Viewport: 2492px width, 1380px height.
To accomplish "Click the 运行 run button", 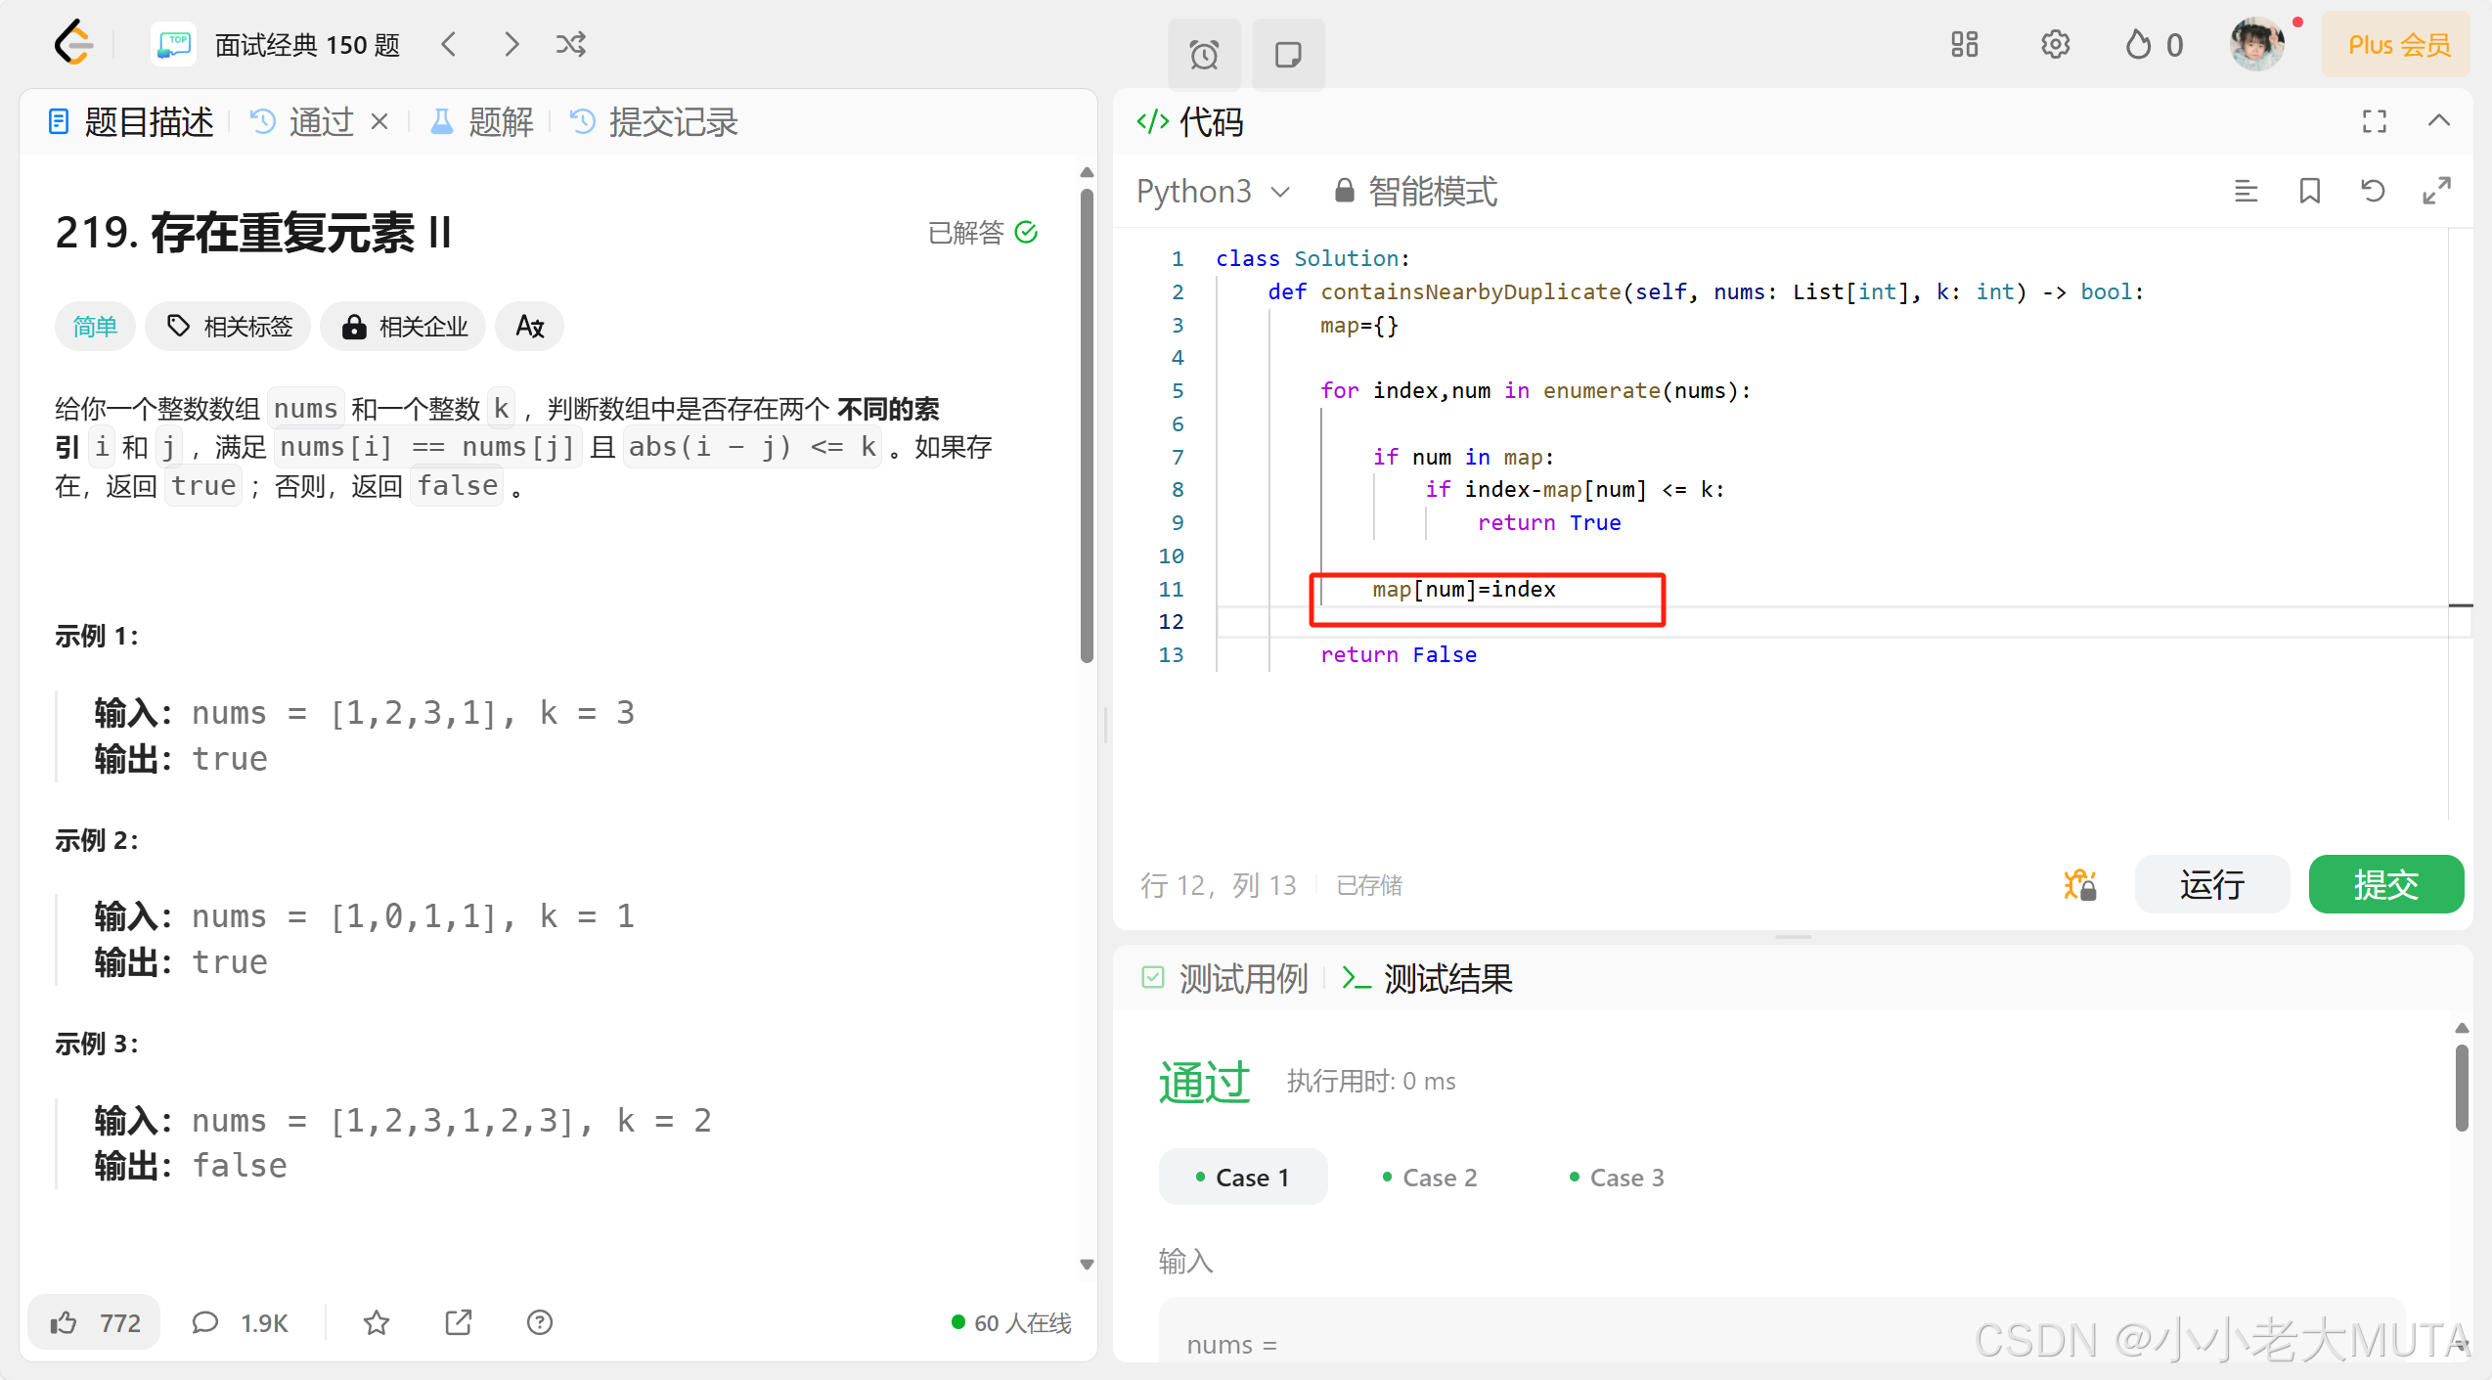I will [2210, 884].
